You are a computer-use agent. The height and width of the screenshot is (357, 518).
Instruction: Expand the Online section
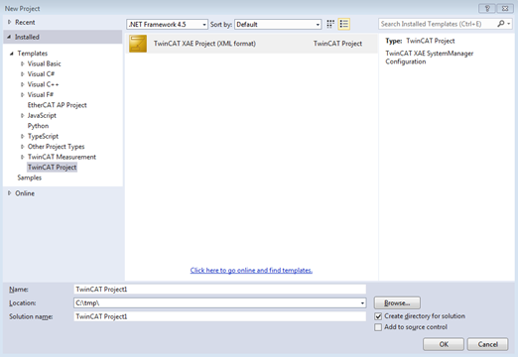click(x=9, y=193)
